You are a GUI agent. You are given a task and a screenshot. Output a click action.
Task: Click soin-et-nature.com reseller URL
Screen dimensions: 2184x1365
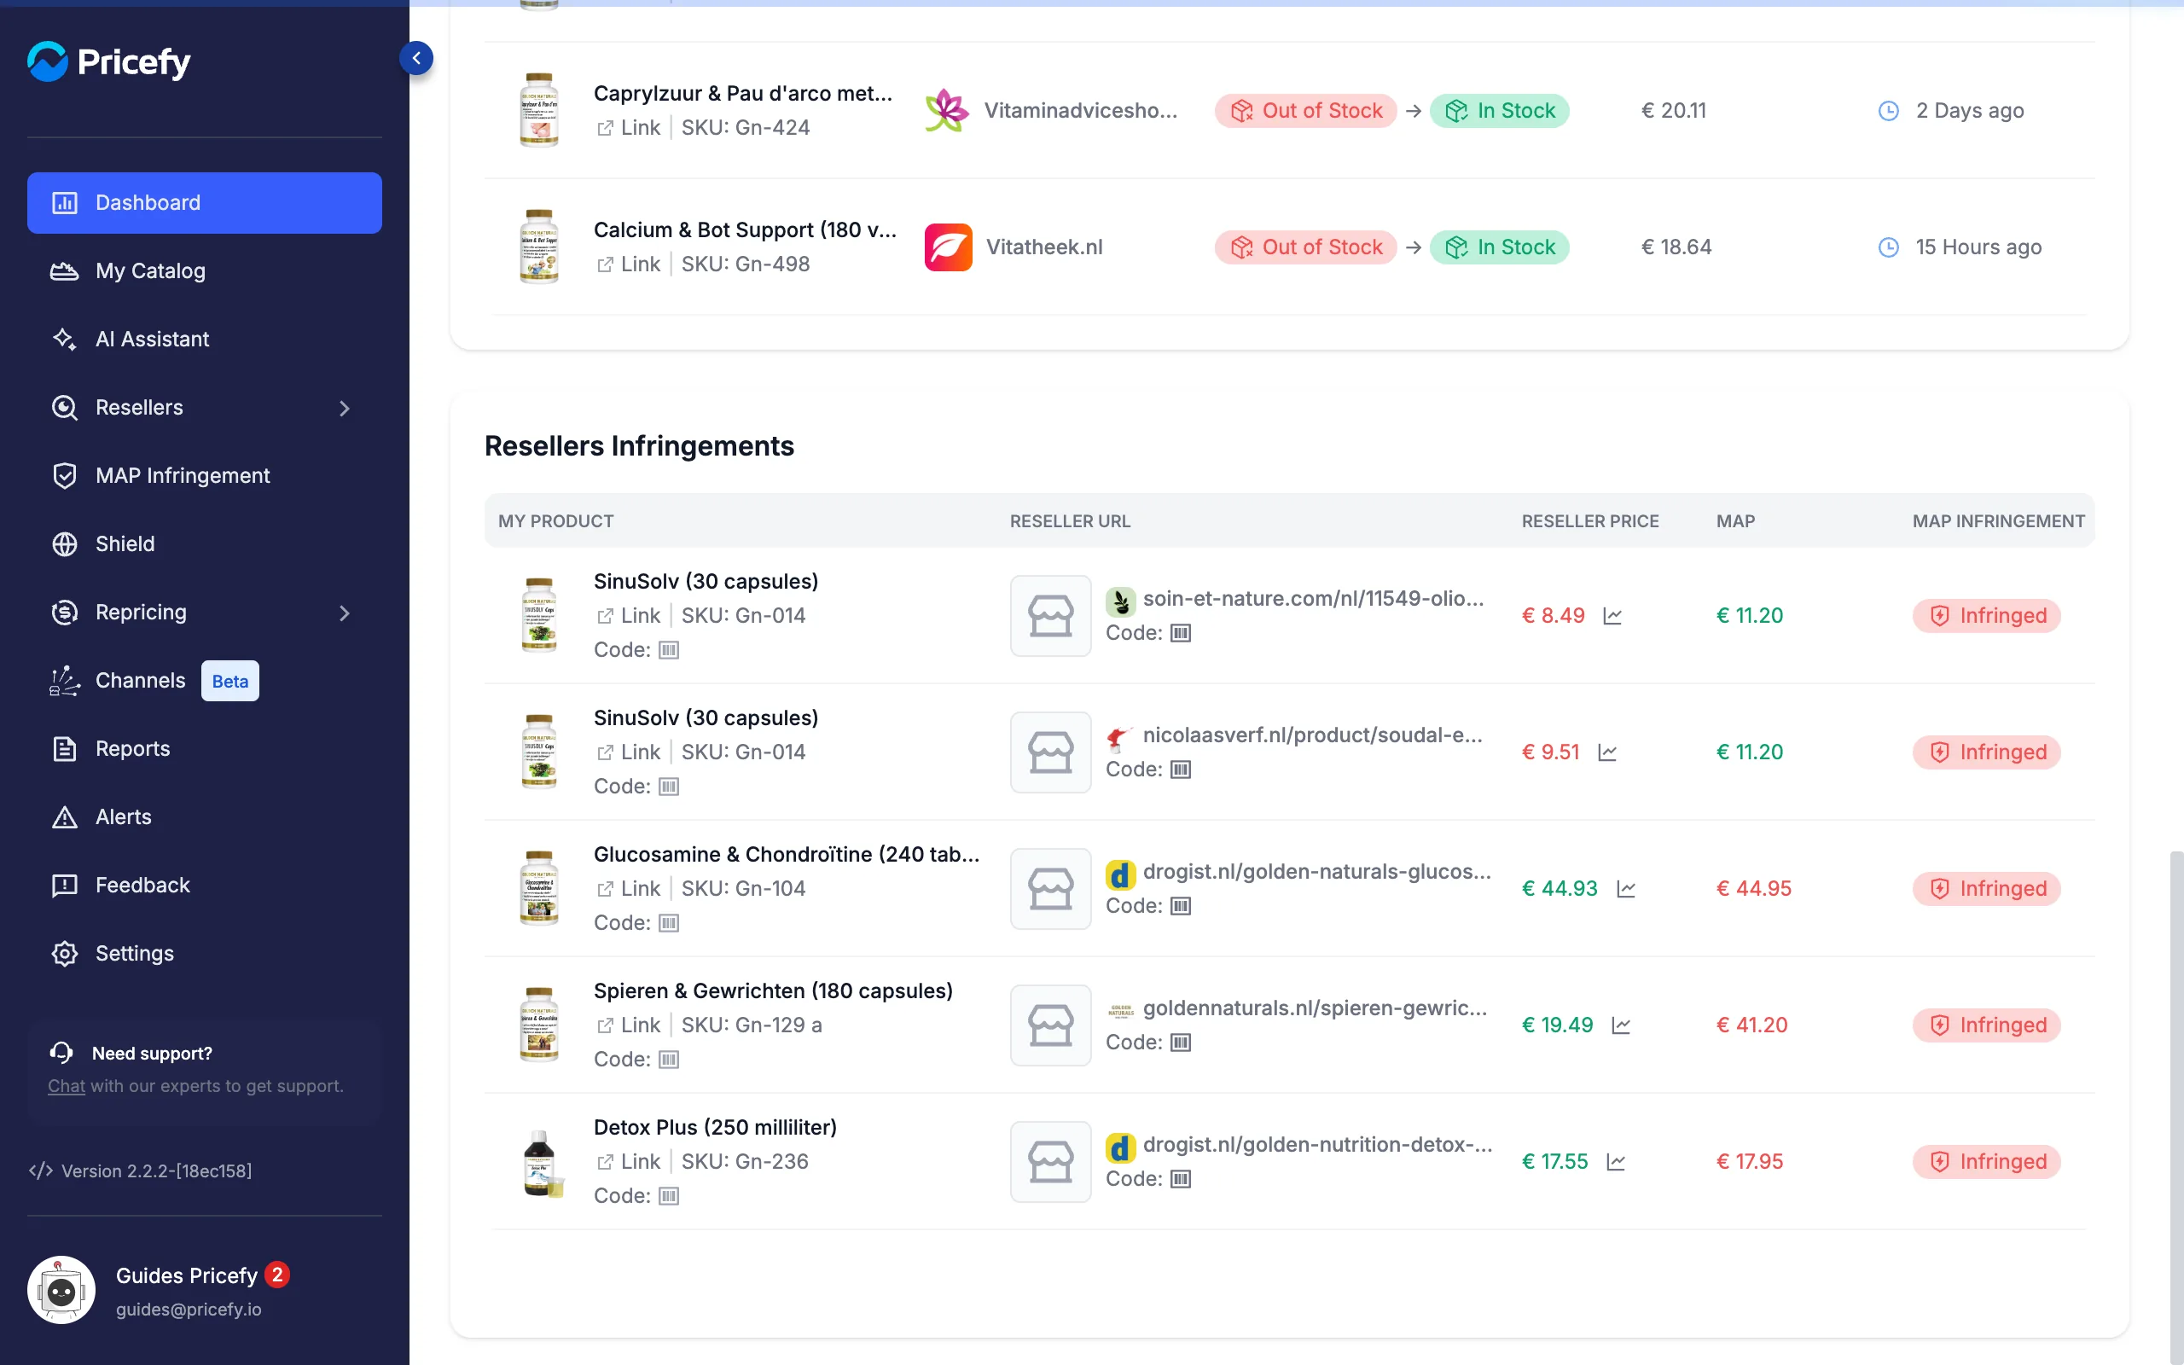(x=1313, y=598)
